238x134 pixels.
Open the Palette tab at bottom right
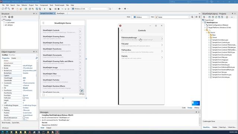click(215, 127)
